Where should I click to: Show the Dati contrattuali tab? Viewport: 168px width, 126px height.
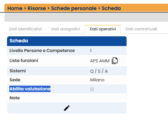click(x=141, y=29)
